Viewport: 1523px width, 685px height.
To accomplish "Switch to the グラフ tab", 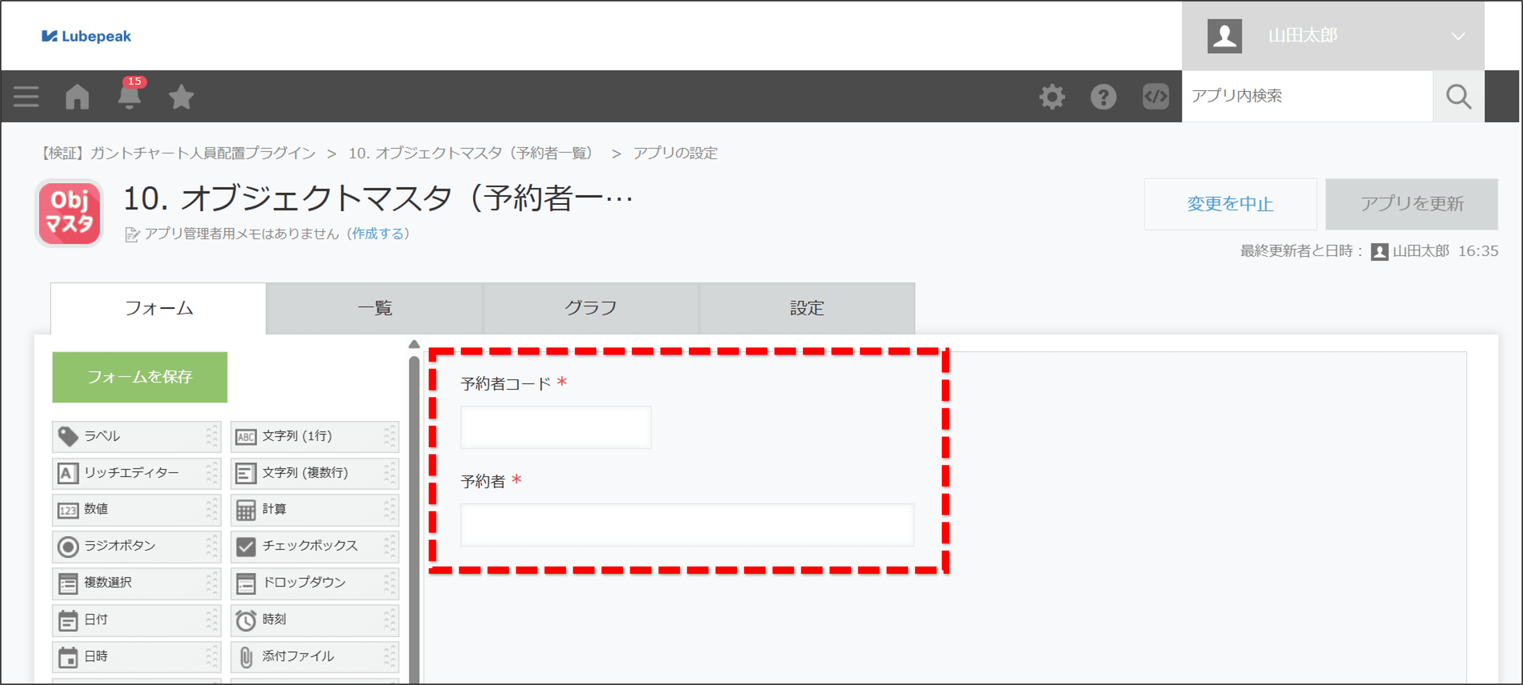I will click(590, 307).
